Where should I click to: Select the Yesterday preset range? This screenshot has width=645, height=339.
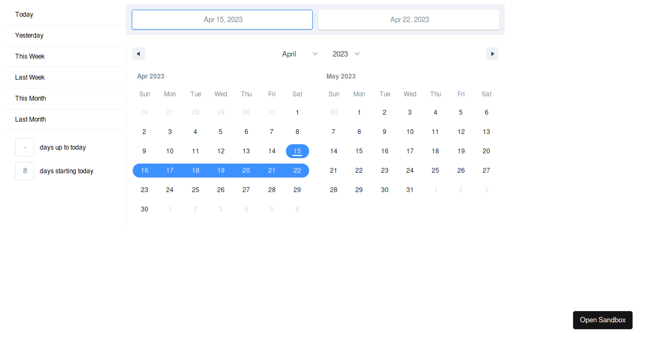click(30, 36)
